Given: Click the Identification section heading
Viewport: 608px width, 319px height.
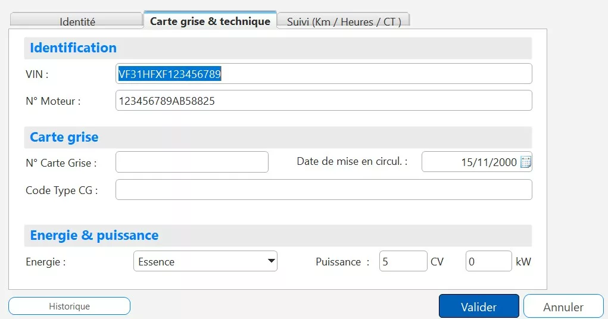Looking at the screenshot, I should [73, 48].
